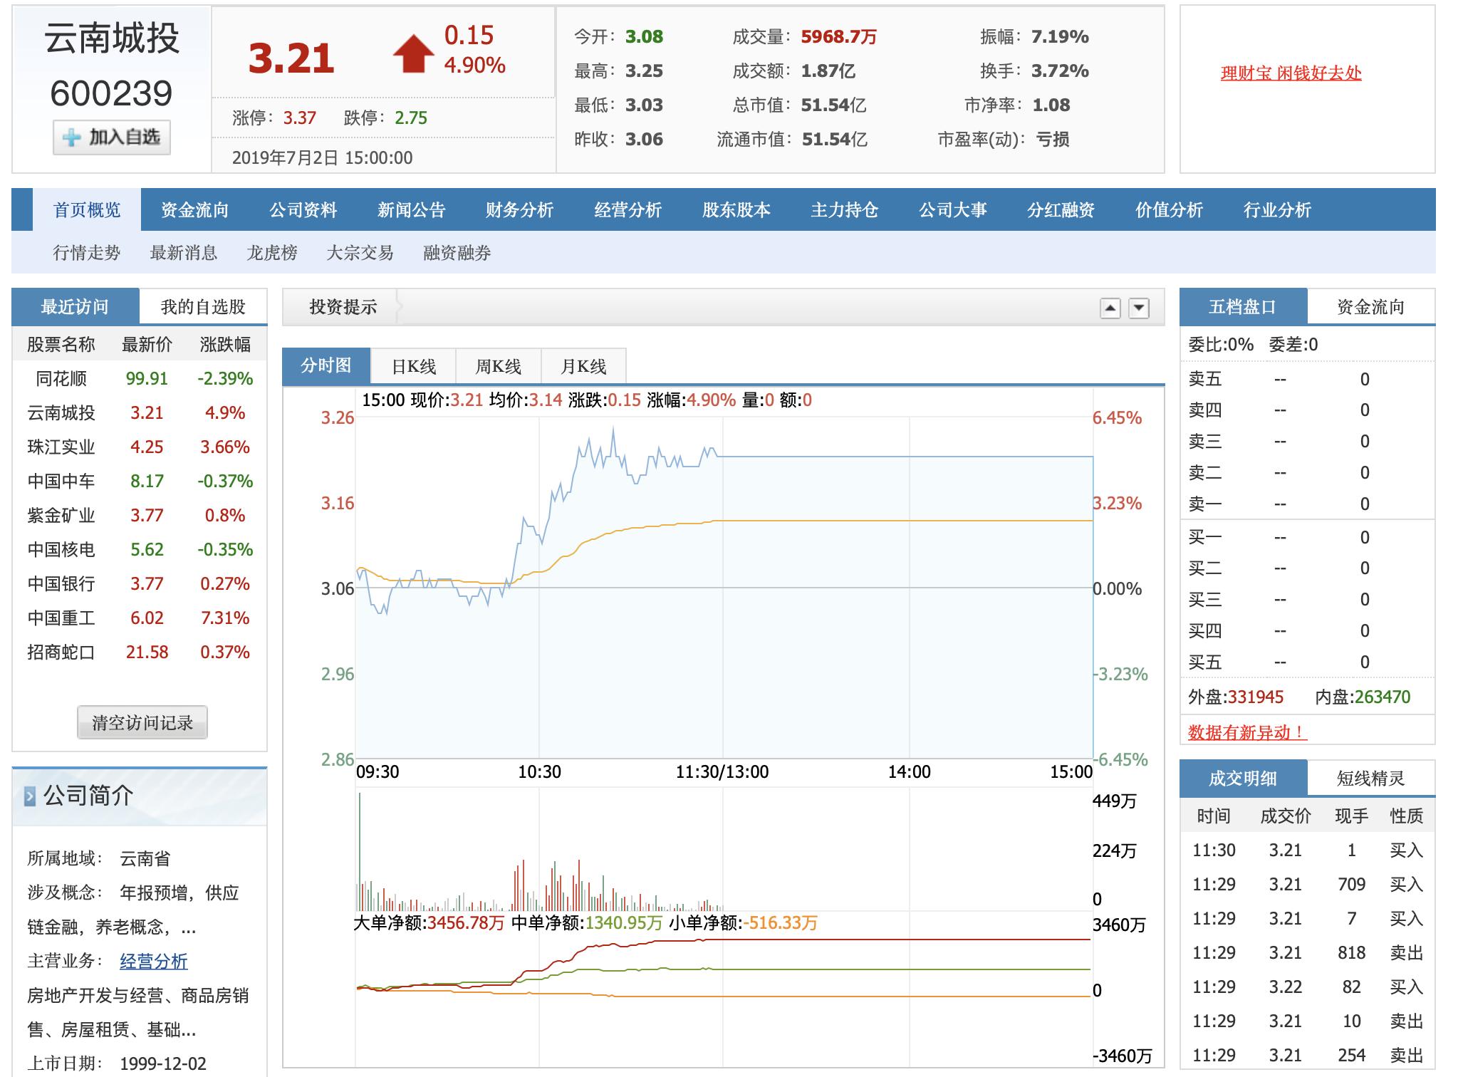Select 中国重工 in recent visits list

[61, 618]
